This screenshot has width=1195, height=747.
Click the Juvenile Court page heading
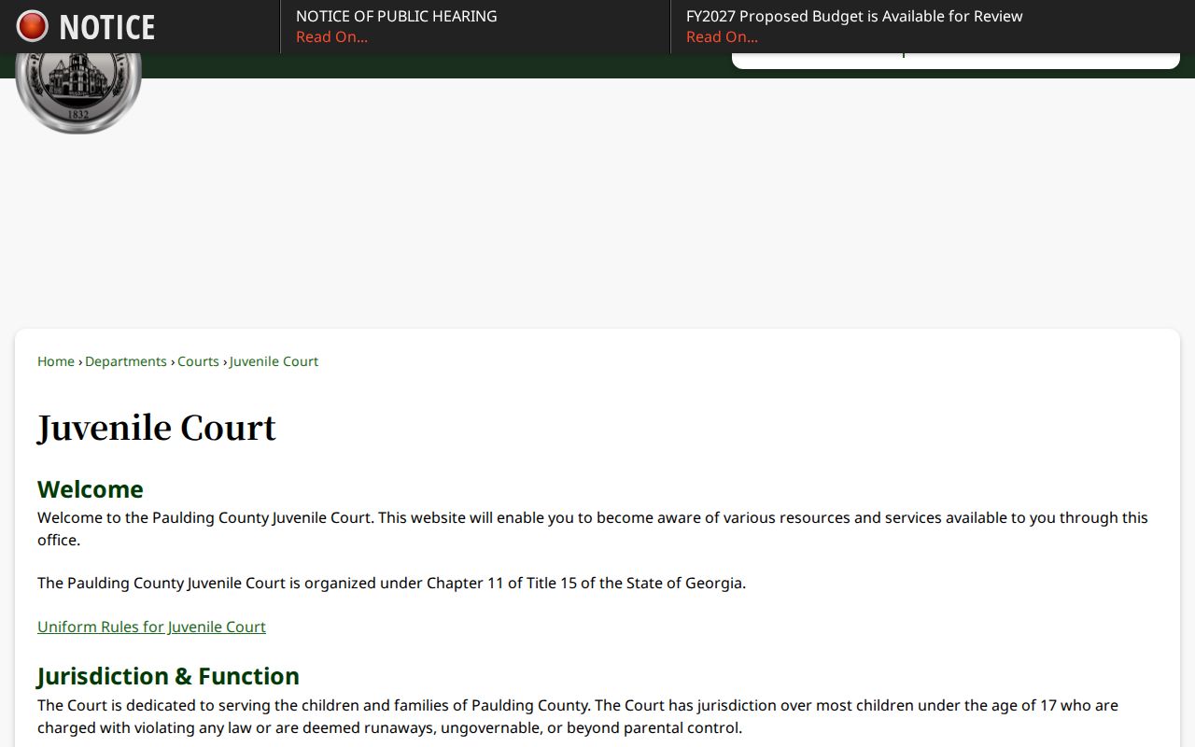coord(157,428)
